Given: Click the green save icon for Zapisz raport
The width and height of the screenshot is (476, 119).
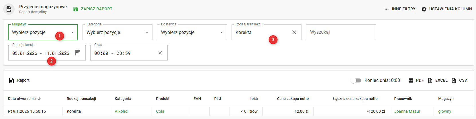Looking at the screenshot, I should pyautogui.click(x=76, y=9).
